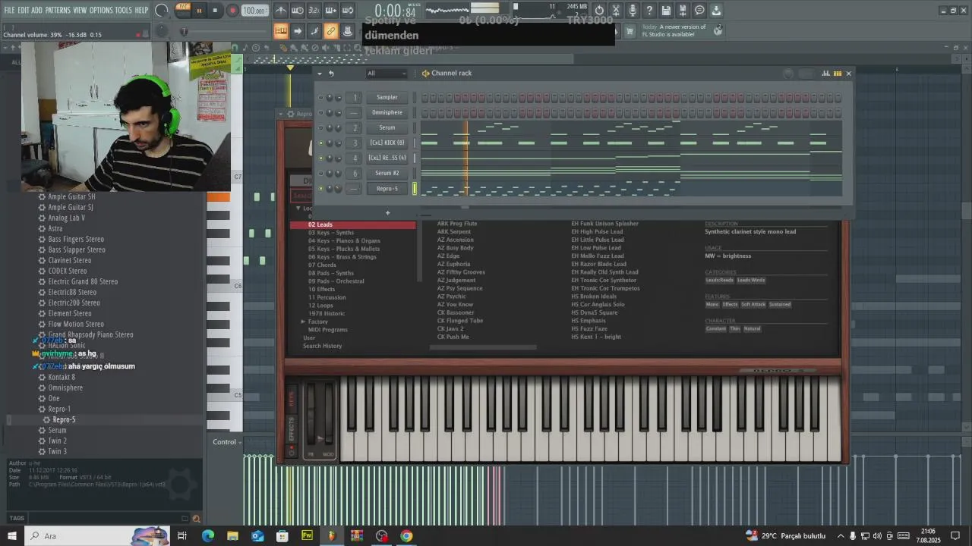
Task: Click the Sampler channel pan knob
Action: [x=330, y=98]
